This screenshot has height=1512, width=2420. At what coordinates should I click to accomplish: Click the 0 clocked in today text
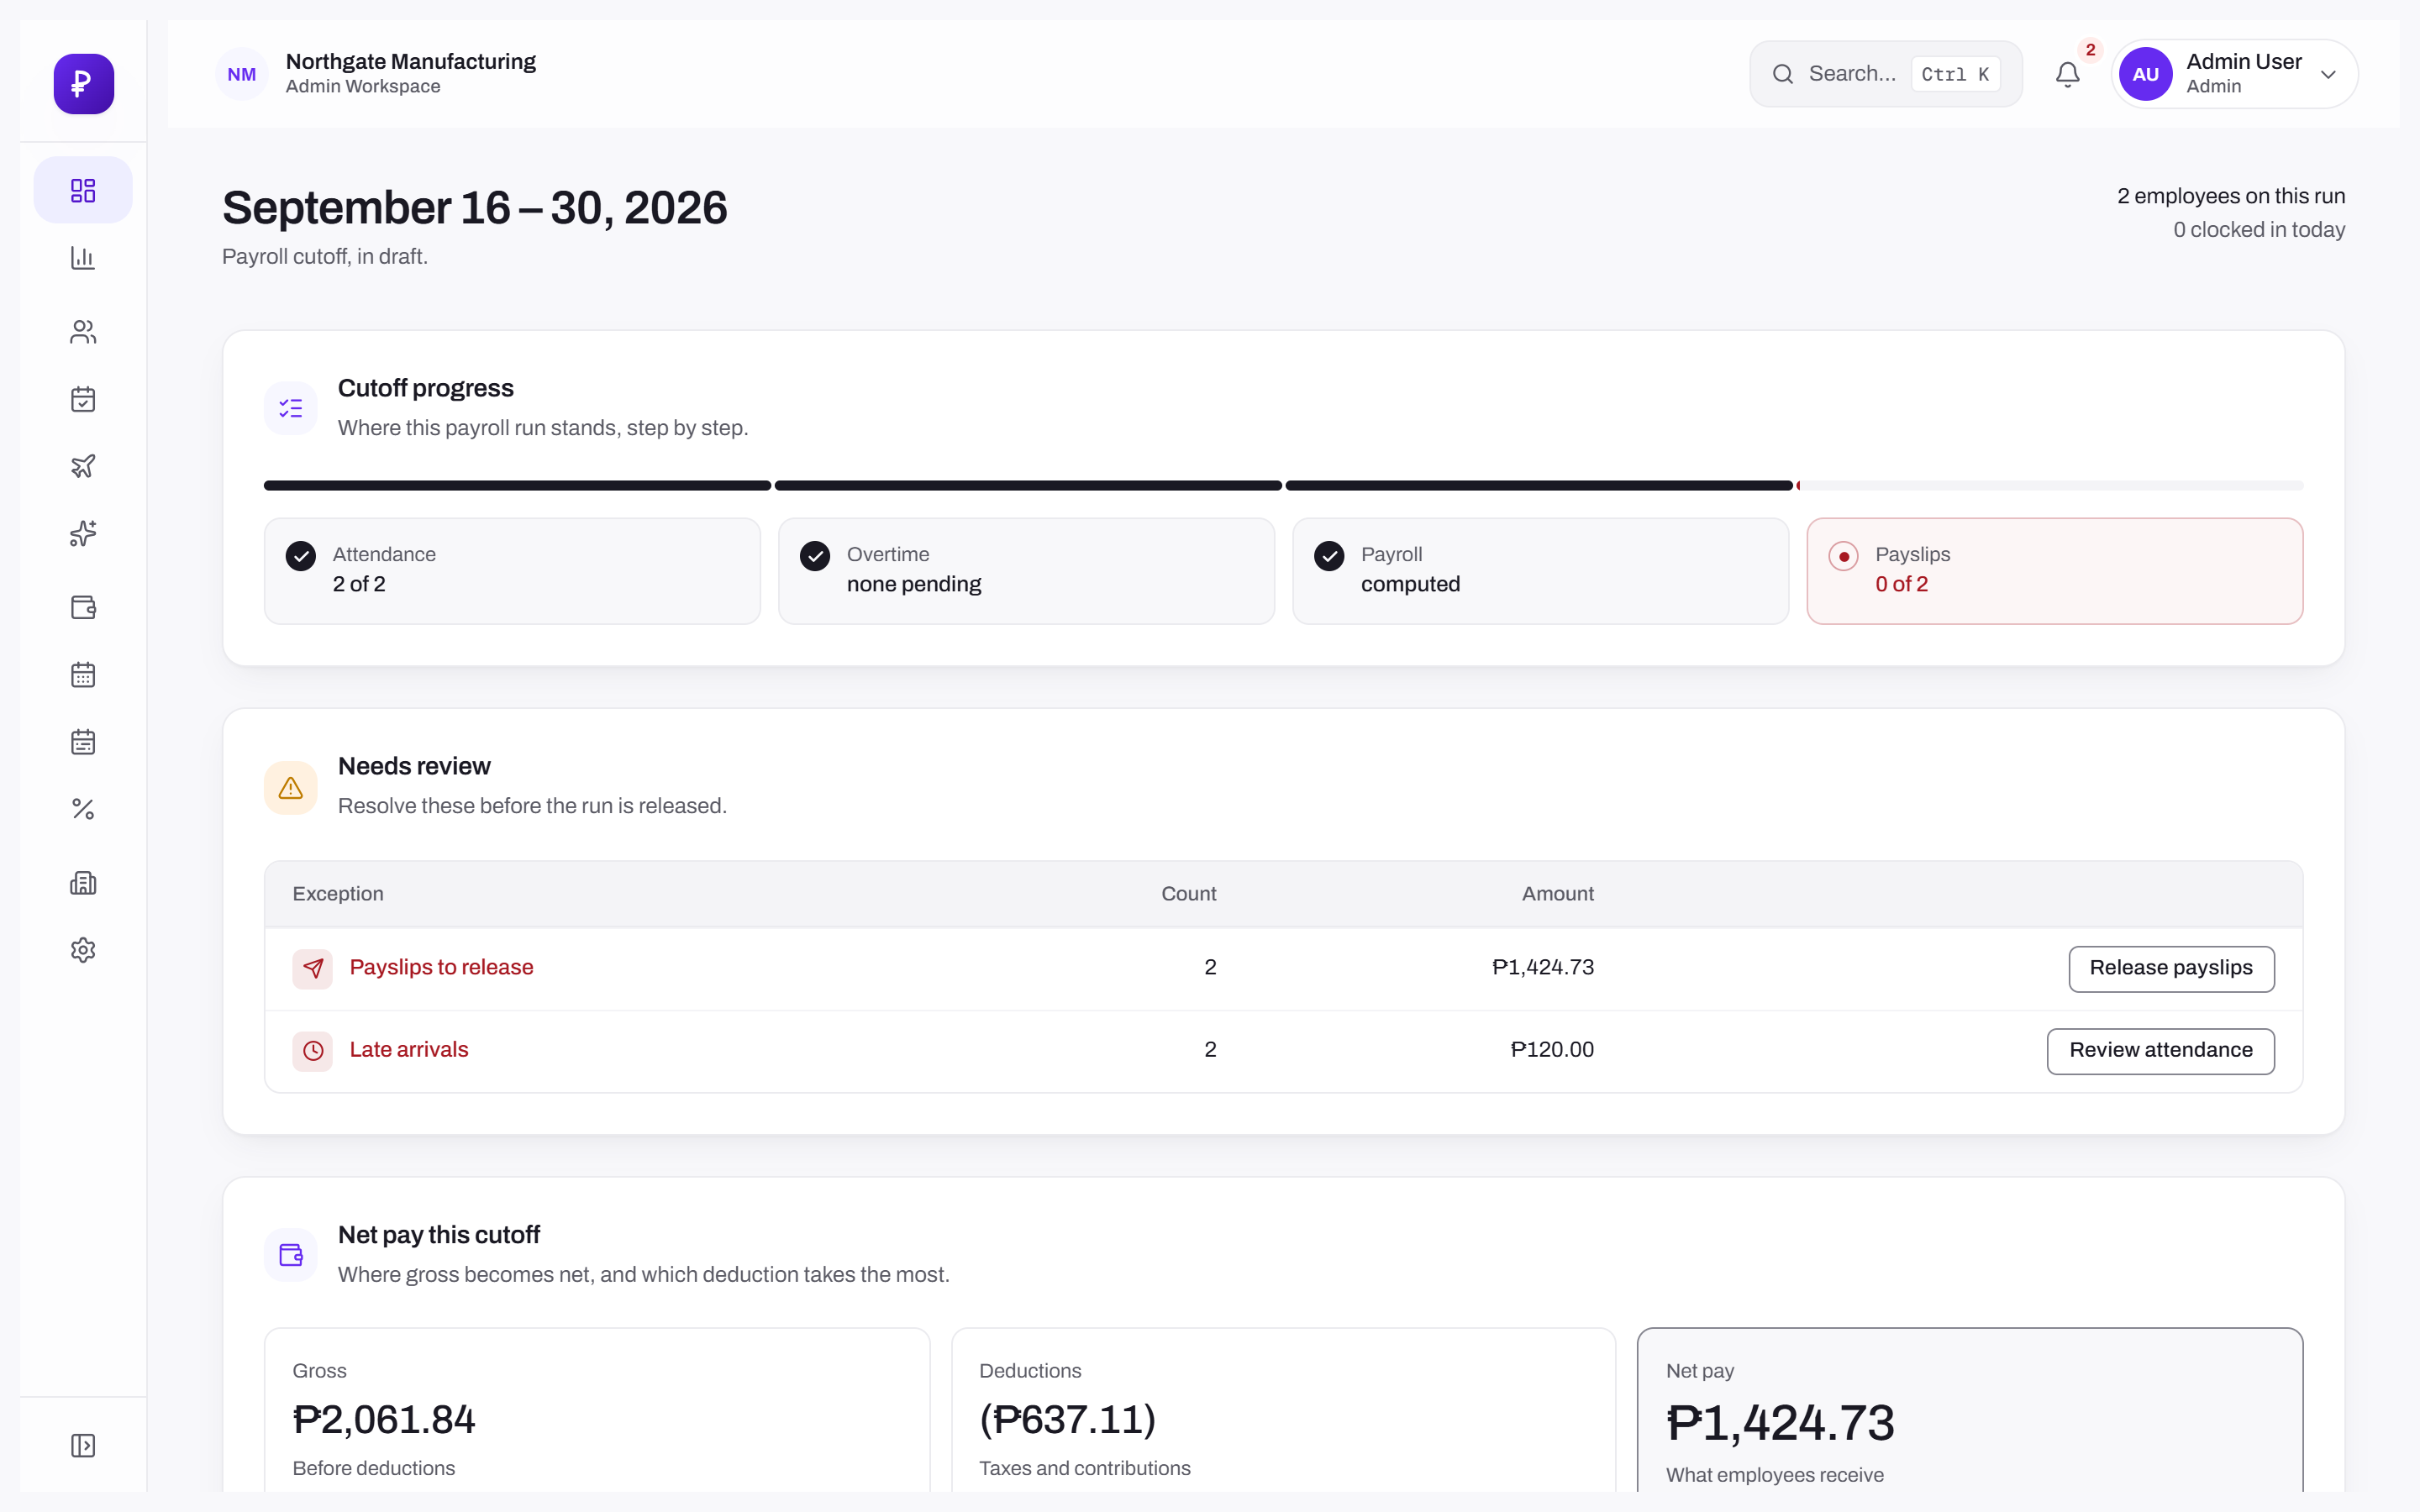click(x=2258, y=230)
